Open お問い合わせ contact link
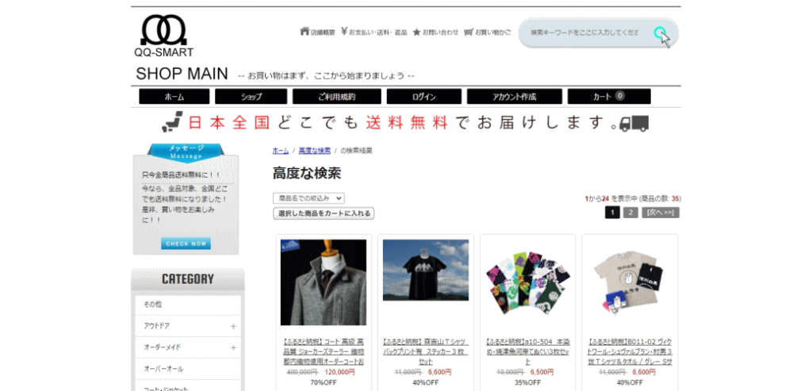This screenshot has width=812, height=391. tap(440, 32)
